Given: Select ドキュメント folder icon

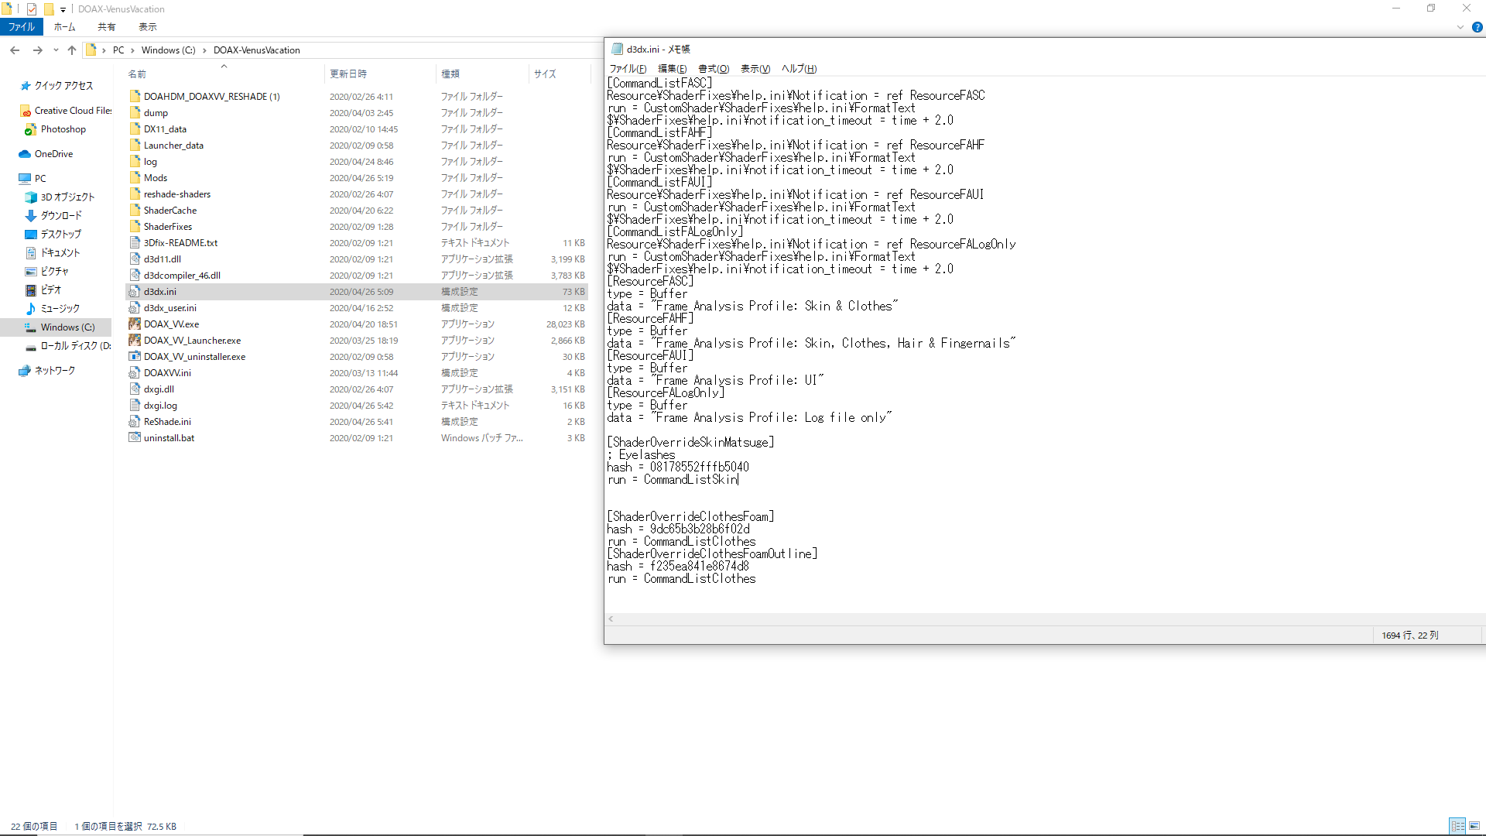Looking at the screenshot, I should pos(31,253).
